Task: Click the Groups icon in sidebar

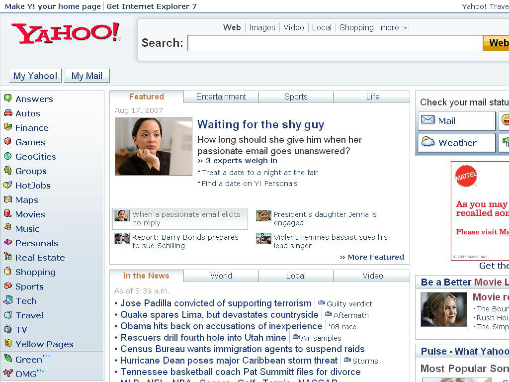Action: (x=8, y=170)
